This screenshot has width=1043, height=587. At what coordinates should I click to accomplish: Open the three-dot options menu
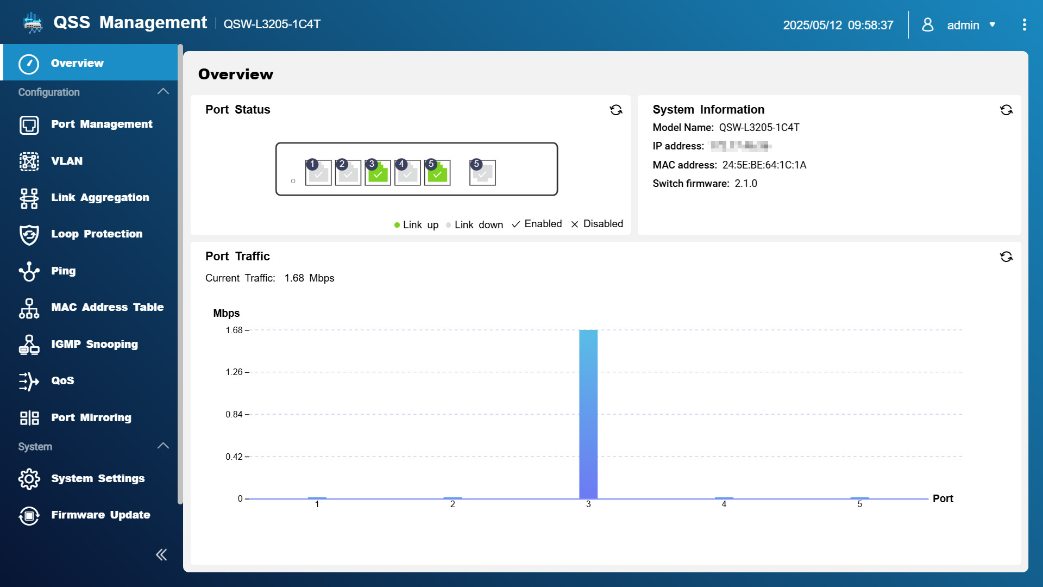1025,24
